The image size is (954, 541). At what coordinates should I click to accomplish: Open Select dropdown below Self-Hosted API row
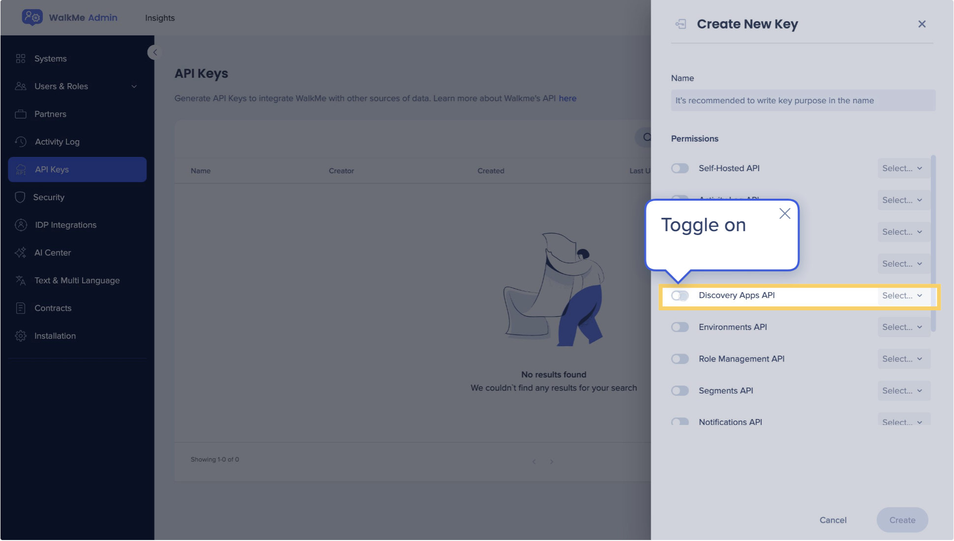pos(904,200)
